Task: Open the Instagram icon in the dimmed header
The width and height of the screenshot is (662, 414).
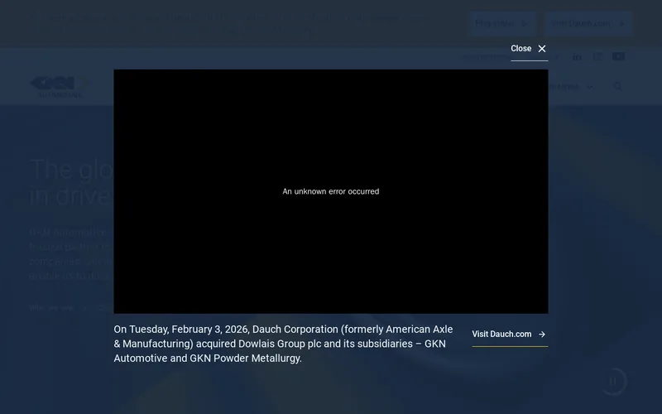Action: [x=597, y=56]
